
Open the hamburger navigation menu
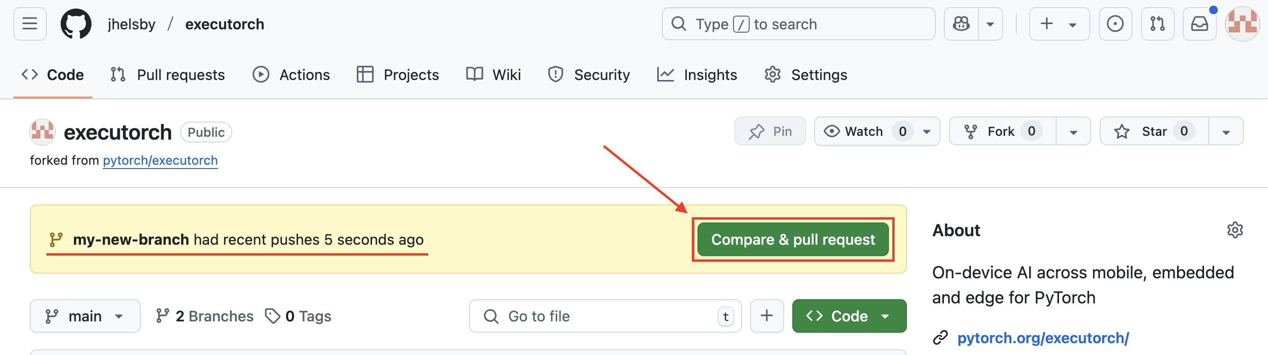click(29, 24)
